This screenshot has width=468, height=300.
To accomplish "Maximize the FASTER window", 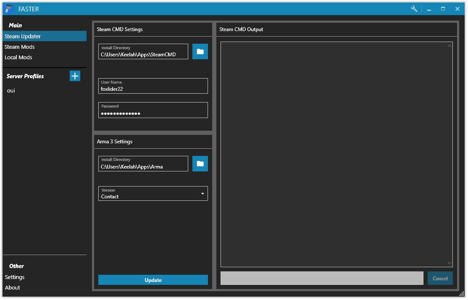I will pos(443,9).
